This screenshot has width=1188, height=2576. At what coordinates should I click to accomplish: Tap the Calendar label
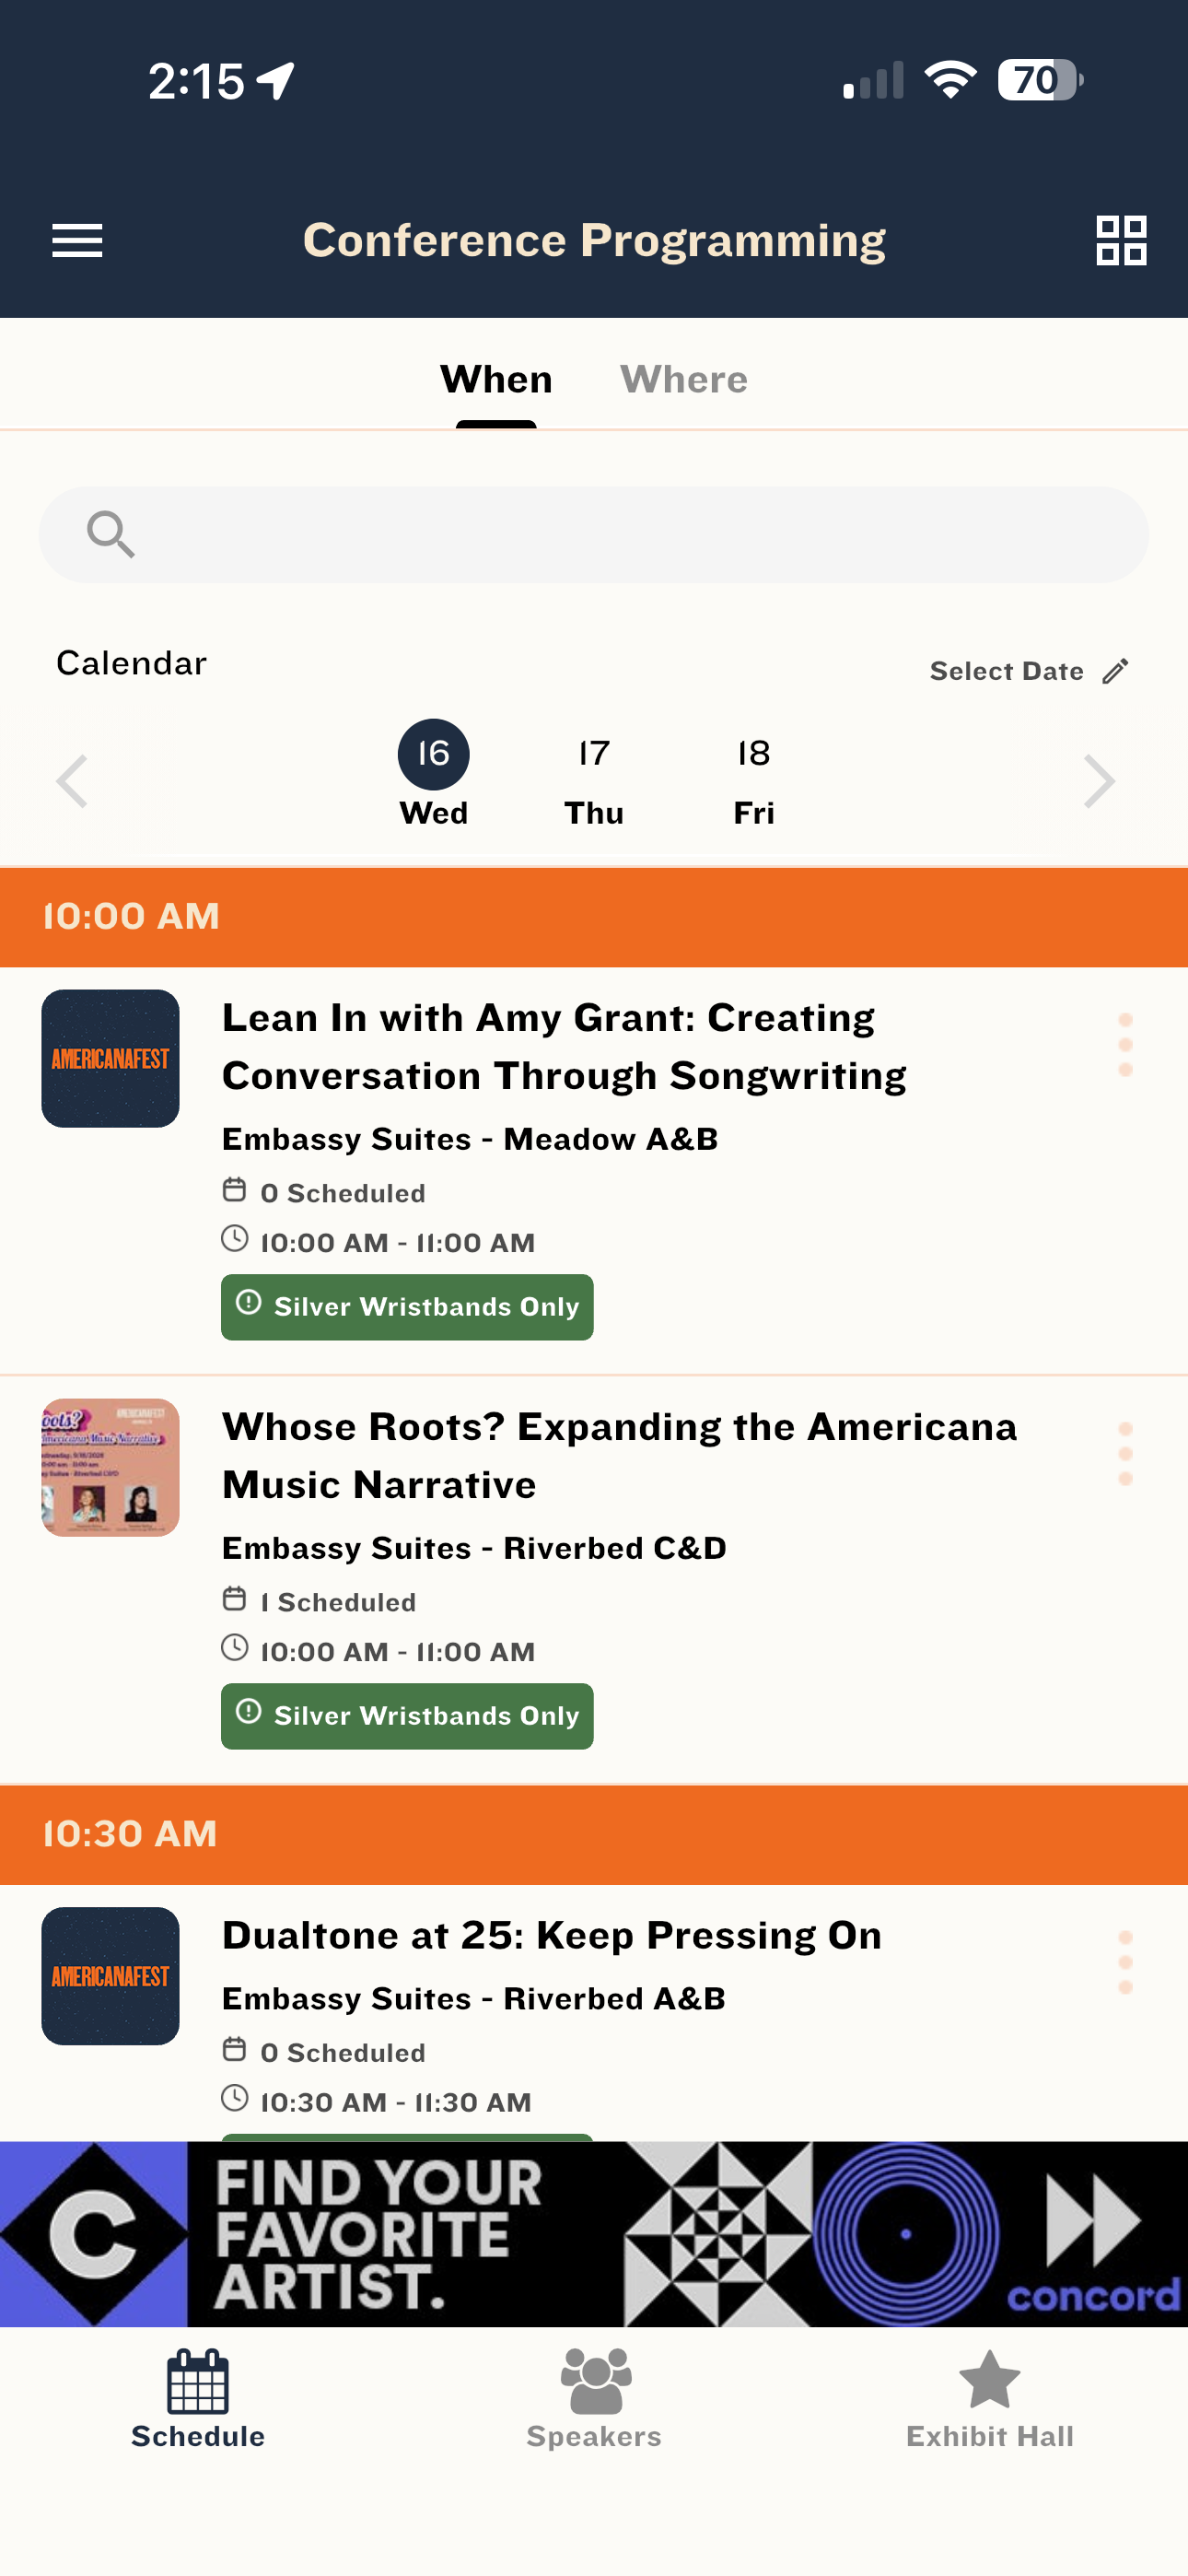(131, 663)
